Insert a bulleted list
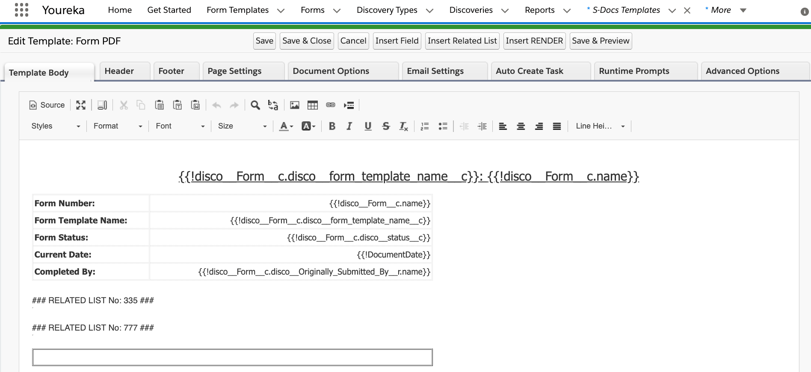Viewport: 811px width, 372px height. (x=443, y=126)
